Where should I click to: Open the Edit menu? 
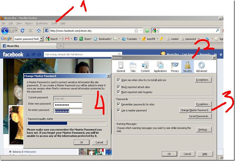coord(11,24)
